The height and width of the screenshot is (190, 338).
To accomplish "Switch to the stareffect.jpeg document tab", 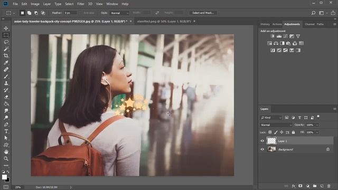I will pos(164,21).
